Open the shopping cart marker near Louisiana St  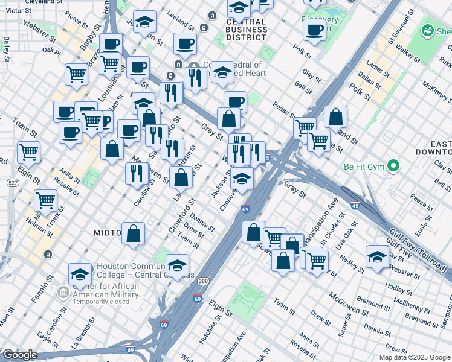109,66
